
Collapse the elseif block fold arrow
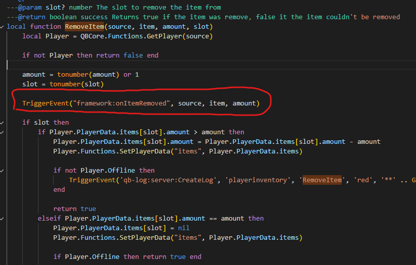coord(3,219)
